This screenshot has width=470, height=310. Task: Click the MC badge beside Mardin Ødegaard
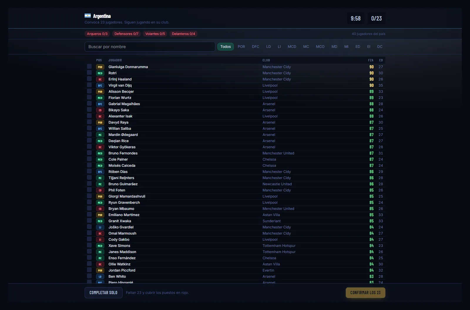100,135
